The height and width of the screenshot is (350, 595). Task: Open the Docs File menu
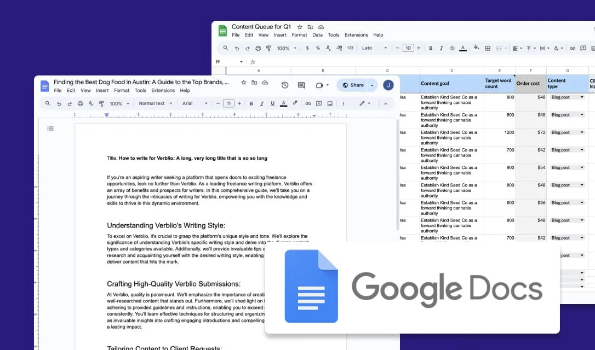[58, 91]
